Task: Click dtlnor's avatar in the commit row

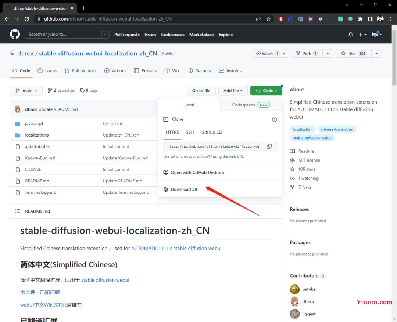Action: pos(18,109)
